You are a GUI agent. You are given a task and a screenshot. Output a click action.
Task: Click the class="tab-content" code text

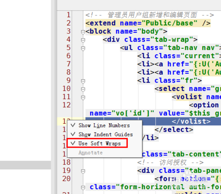181,154
